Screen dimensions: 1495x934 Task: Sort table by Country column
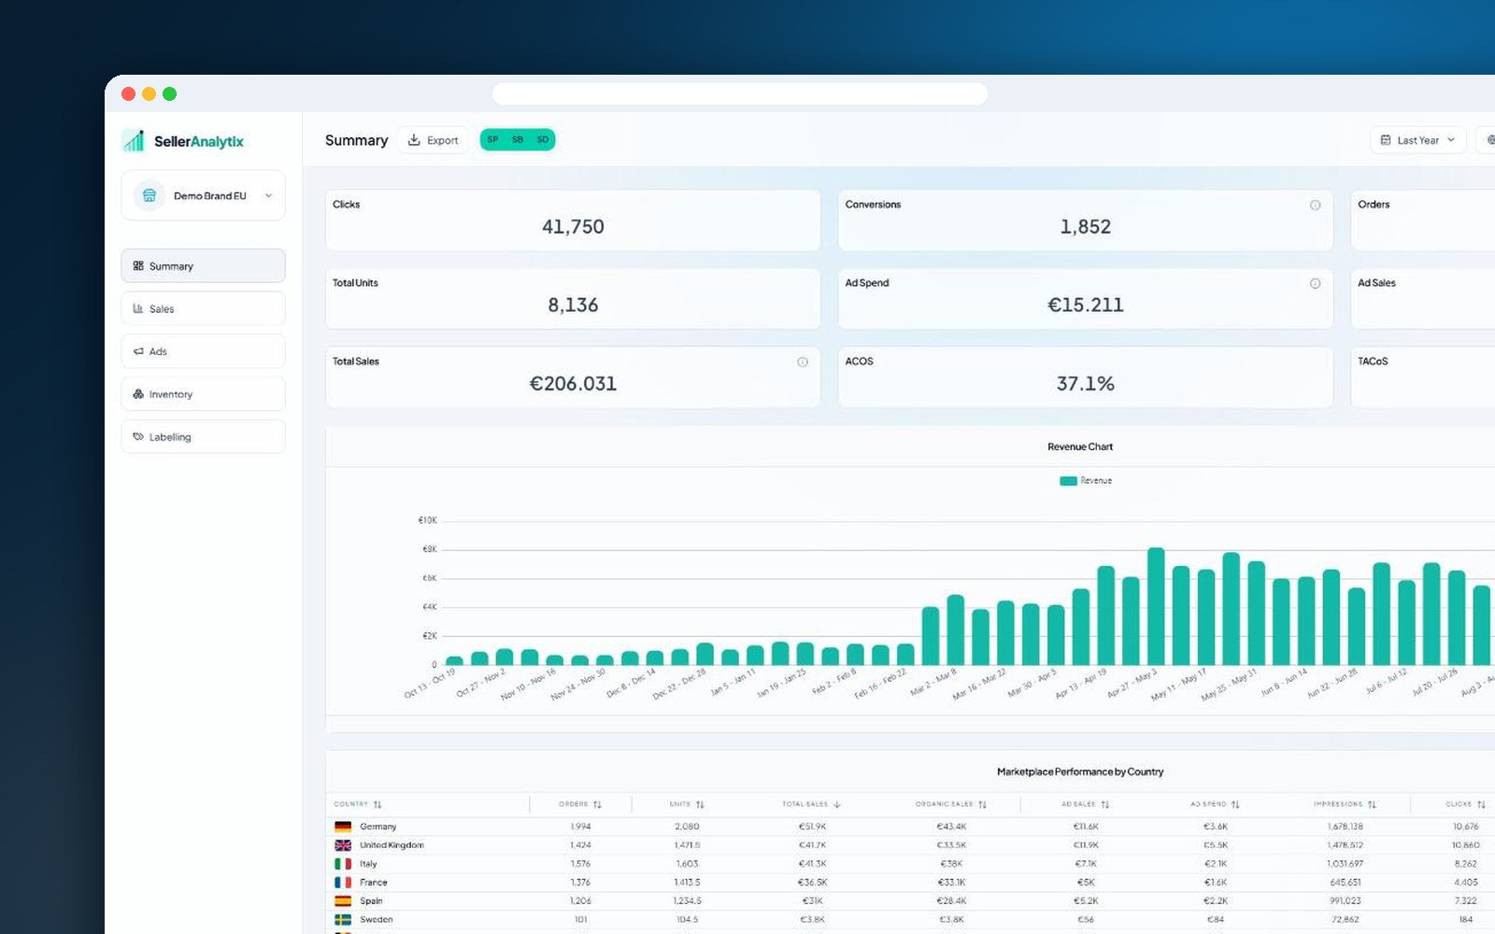pos(358,804)
